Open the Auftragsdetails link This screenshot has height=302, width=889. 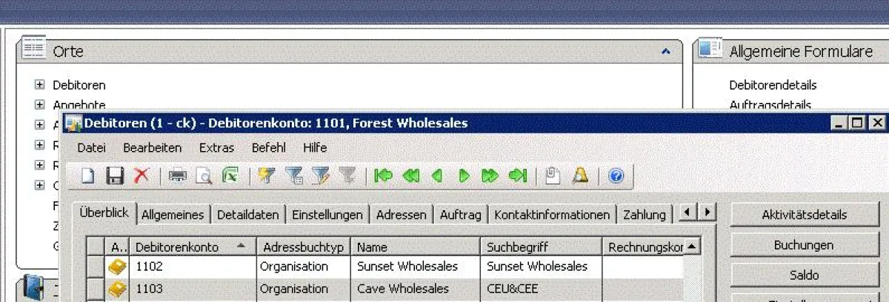tap(770, 105)
